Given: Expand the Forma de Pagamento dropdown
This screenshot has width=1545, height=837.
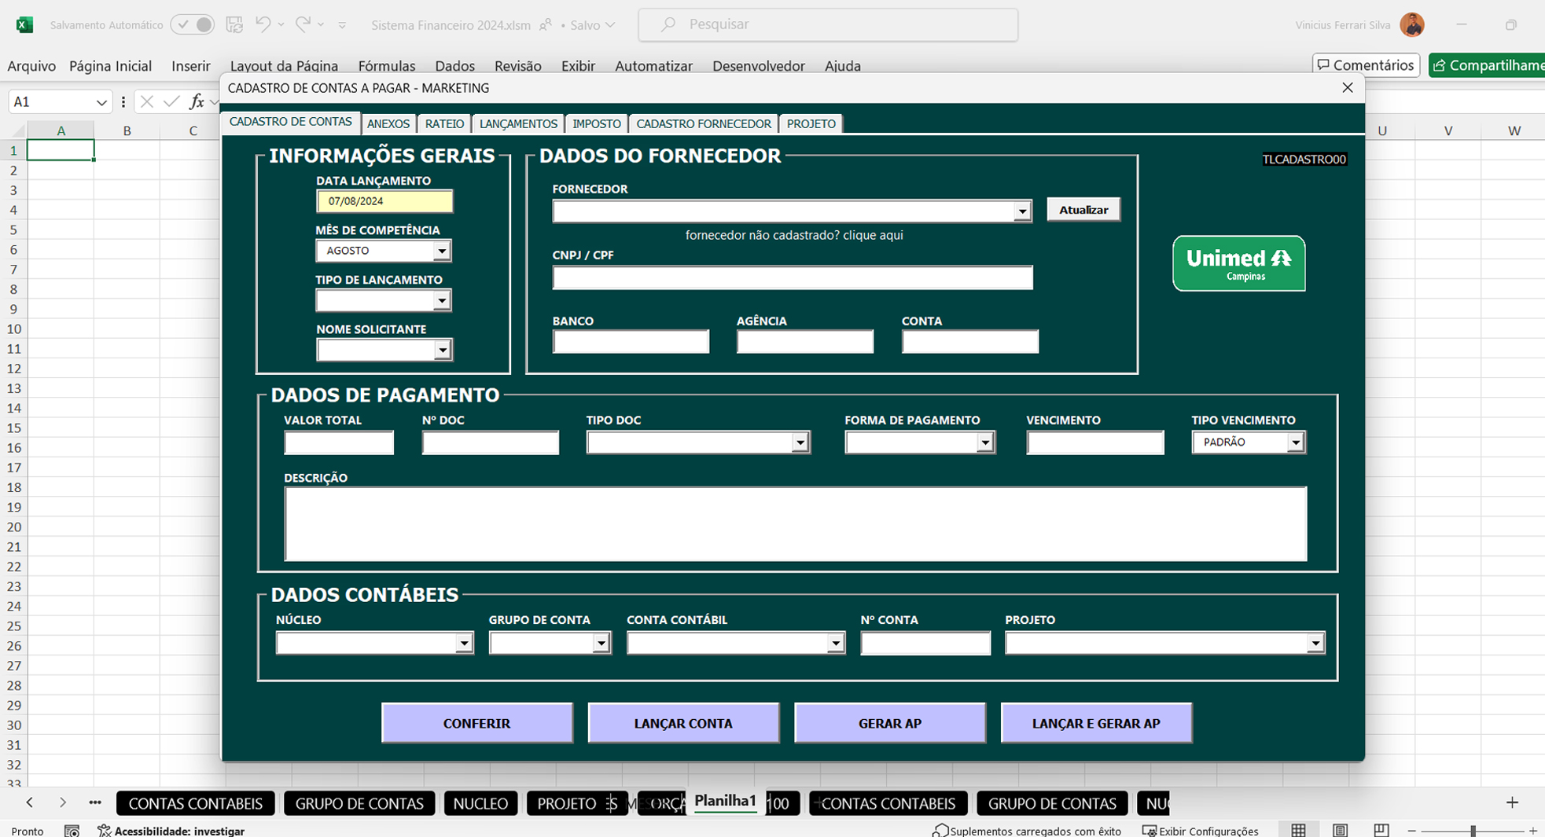Looking at the screenshot, I should tap(984, 442).
